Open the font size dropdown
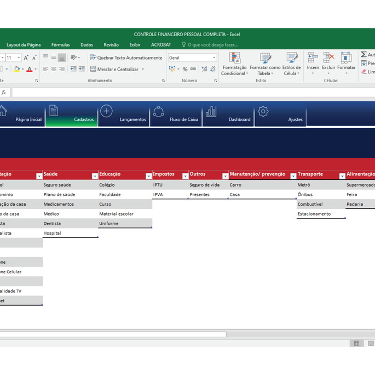 click(x=19, y=57)
